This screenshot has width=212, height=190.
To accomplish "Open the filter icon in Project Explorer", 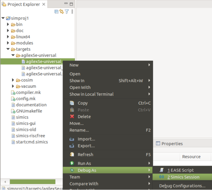I will point(67,12).
